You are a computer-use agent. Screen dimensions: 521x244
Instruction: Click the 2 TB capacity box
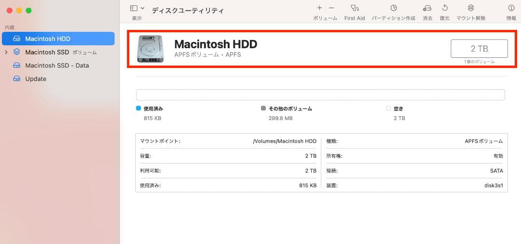point(479,49)
